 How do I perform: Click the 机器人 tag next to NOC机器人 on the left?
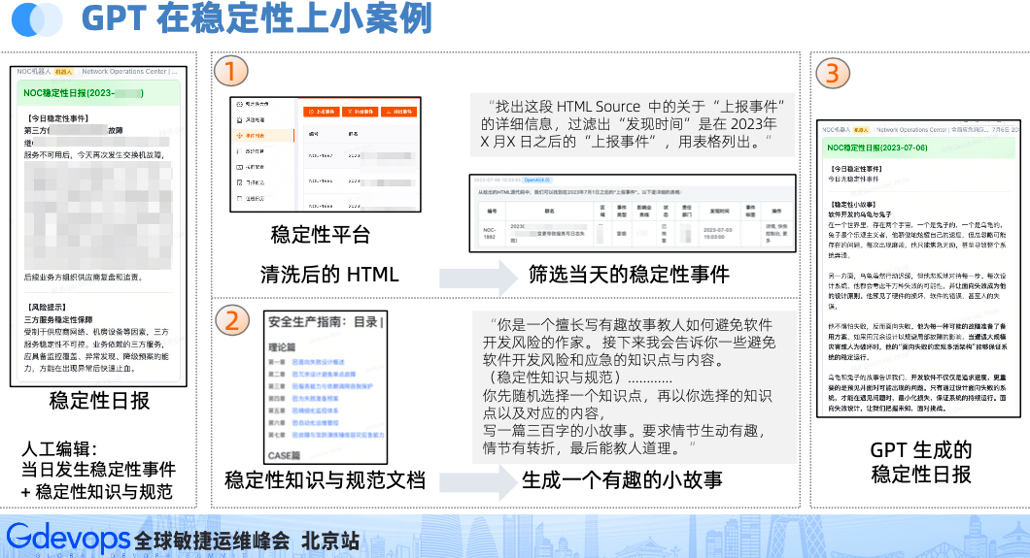click(x=64, y=72)
